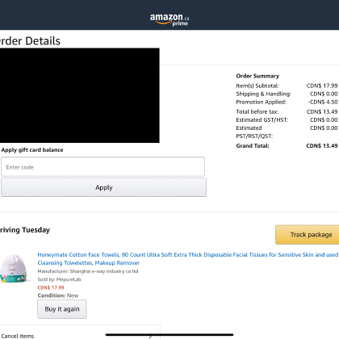Tap the iOS home indicator bar
This screenshot has width=339, height=339.
click(x=169, y=335)
